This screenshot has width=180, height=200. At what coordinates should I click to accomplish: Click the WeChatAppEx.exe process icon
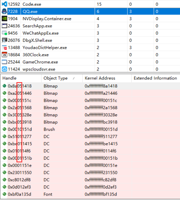[4, 33]
